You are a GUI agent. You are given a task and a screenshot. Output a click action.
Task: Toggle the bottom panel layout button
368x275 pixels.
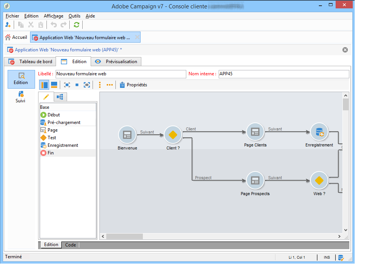tap(54, 85)
